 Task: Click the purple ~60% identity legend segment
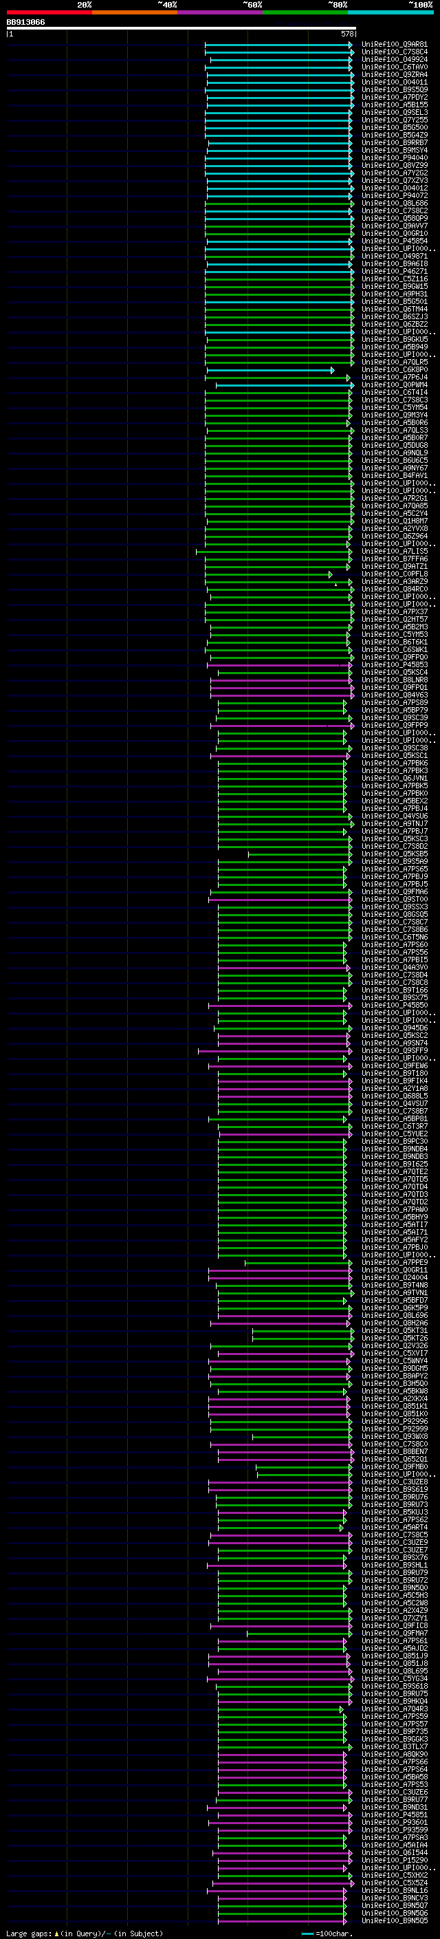221,13
